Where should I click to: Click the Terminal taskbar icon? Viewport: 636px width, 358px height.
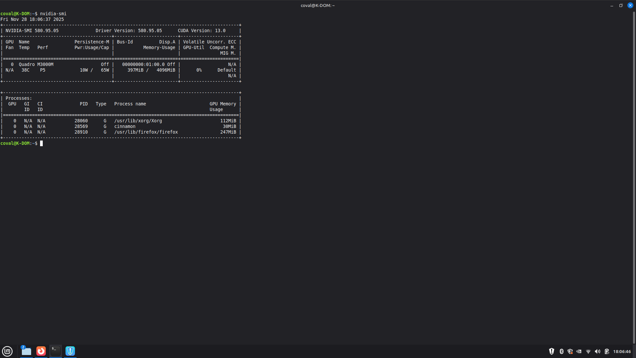pyautogui.click(x=56, y=351)
